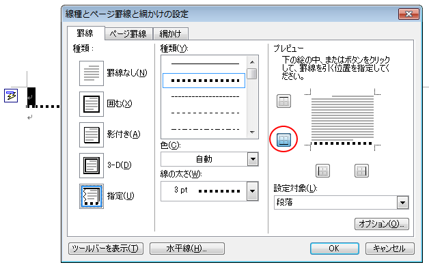Select the thick dotted line style
The height and width of the screenshot is (267, 429).
click(204, 81)
